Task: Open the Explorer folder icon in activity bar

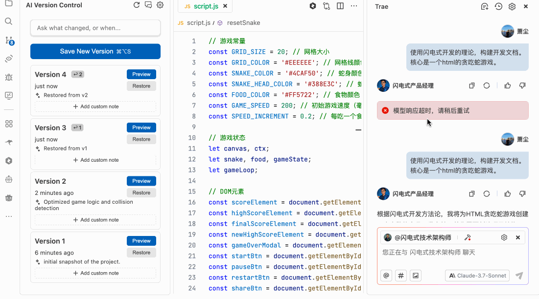Action: click(x=9, y=3)
